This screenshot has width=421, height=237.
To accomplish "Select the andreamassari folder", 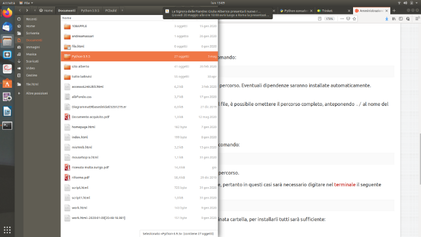I will coord(140,36).
